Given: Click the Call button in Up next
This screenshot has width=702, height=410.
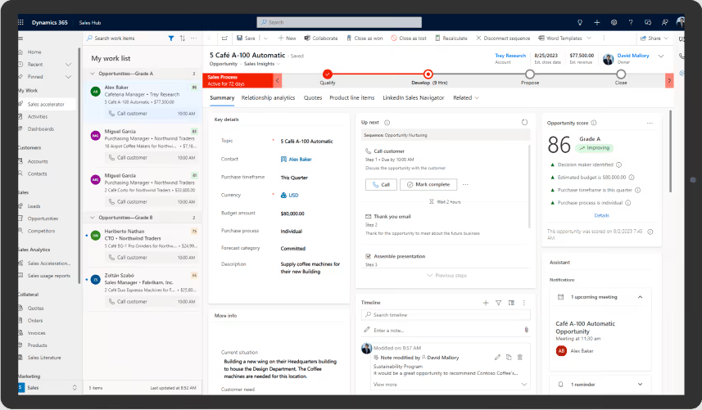Looking at the screenshot, I should [x=381, y=185].
